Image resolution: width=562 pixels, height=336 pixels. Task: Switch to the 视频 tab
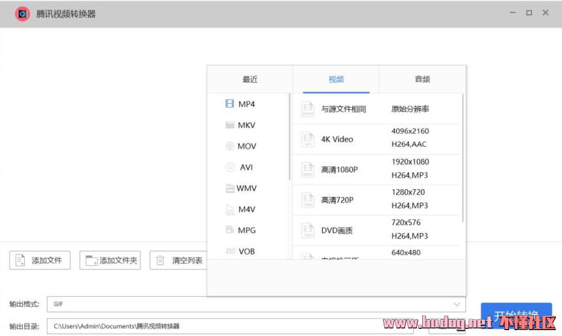pos(336,79)
